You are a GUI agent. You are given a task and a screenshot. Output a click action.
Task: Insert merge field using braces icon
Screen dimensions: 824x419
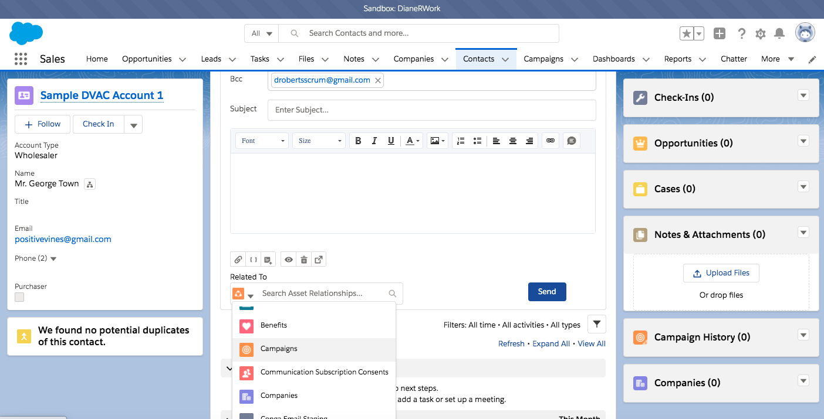(254, 260)
